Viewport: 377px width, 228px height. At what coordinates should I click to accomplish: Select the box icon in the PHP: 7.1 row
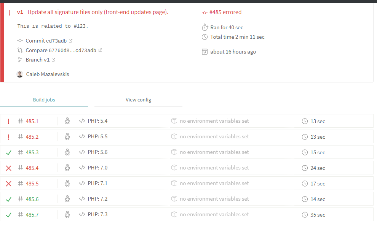click(174, 183)
